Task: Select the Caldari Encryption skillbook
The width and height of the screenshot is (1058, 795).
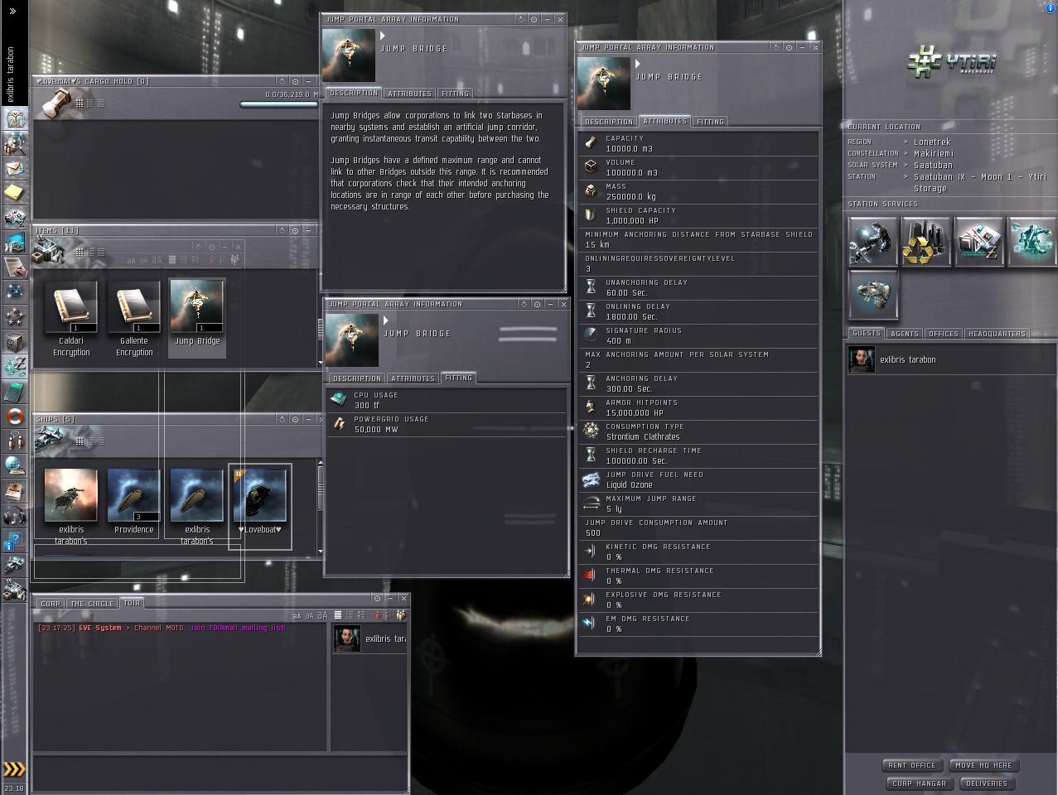Action: pos(71,318)
